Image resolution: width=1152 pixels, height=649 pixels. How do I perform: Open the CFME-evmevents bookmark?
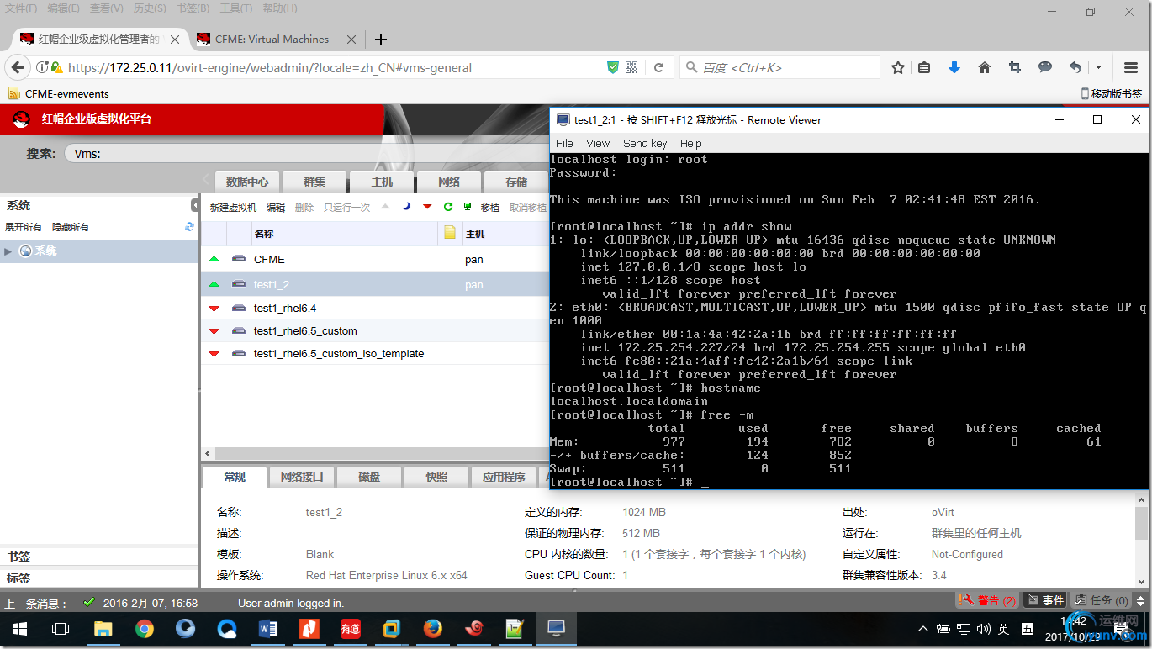pos(58,93)
